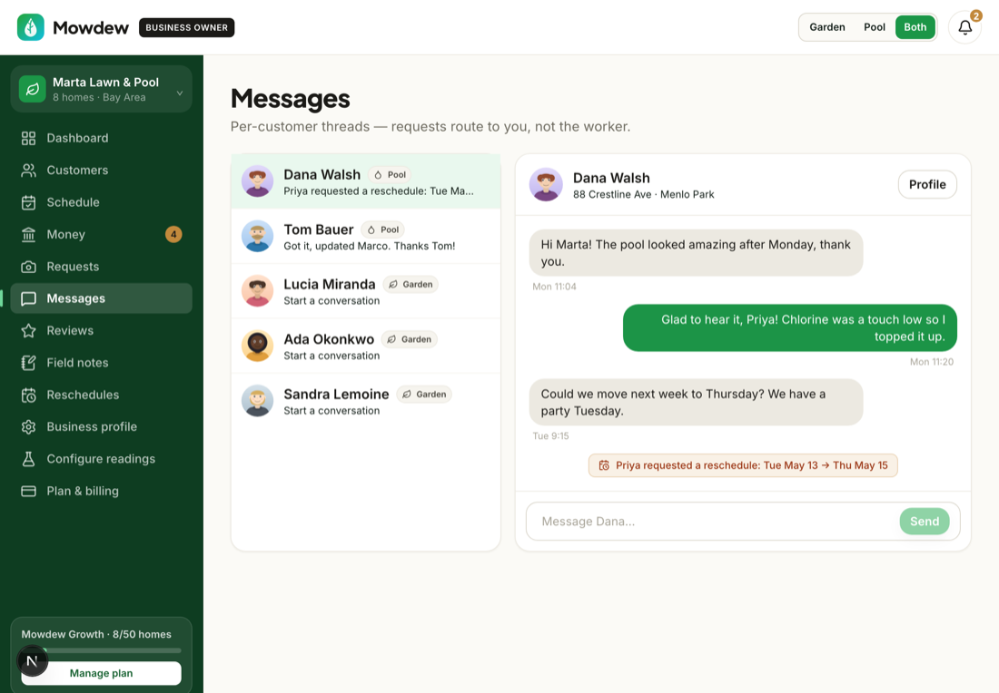Click Dana Walsh's avatar in thread list
The image size is (999, 693).
tap(257, 181)
